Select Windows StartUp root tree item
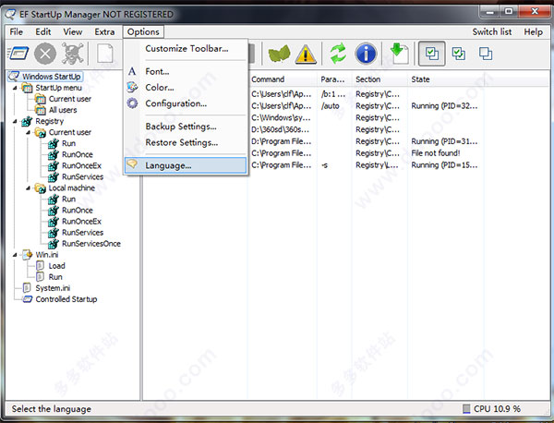The image size is (554, 423). pos(51,77)
